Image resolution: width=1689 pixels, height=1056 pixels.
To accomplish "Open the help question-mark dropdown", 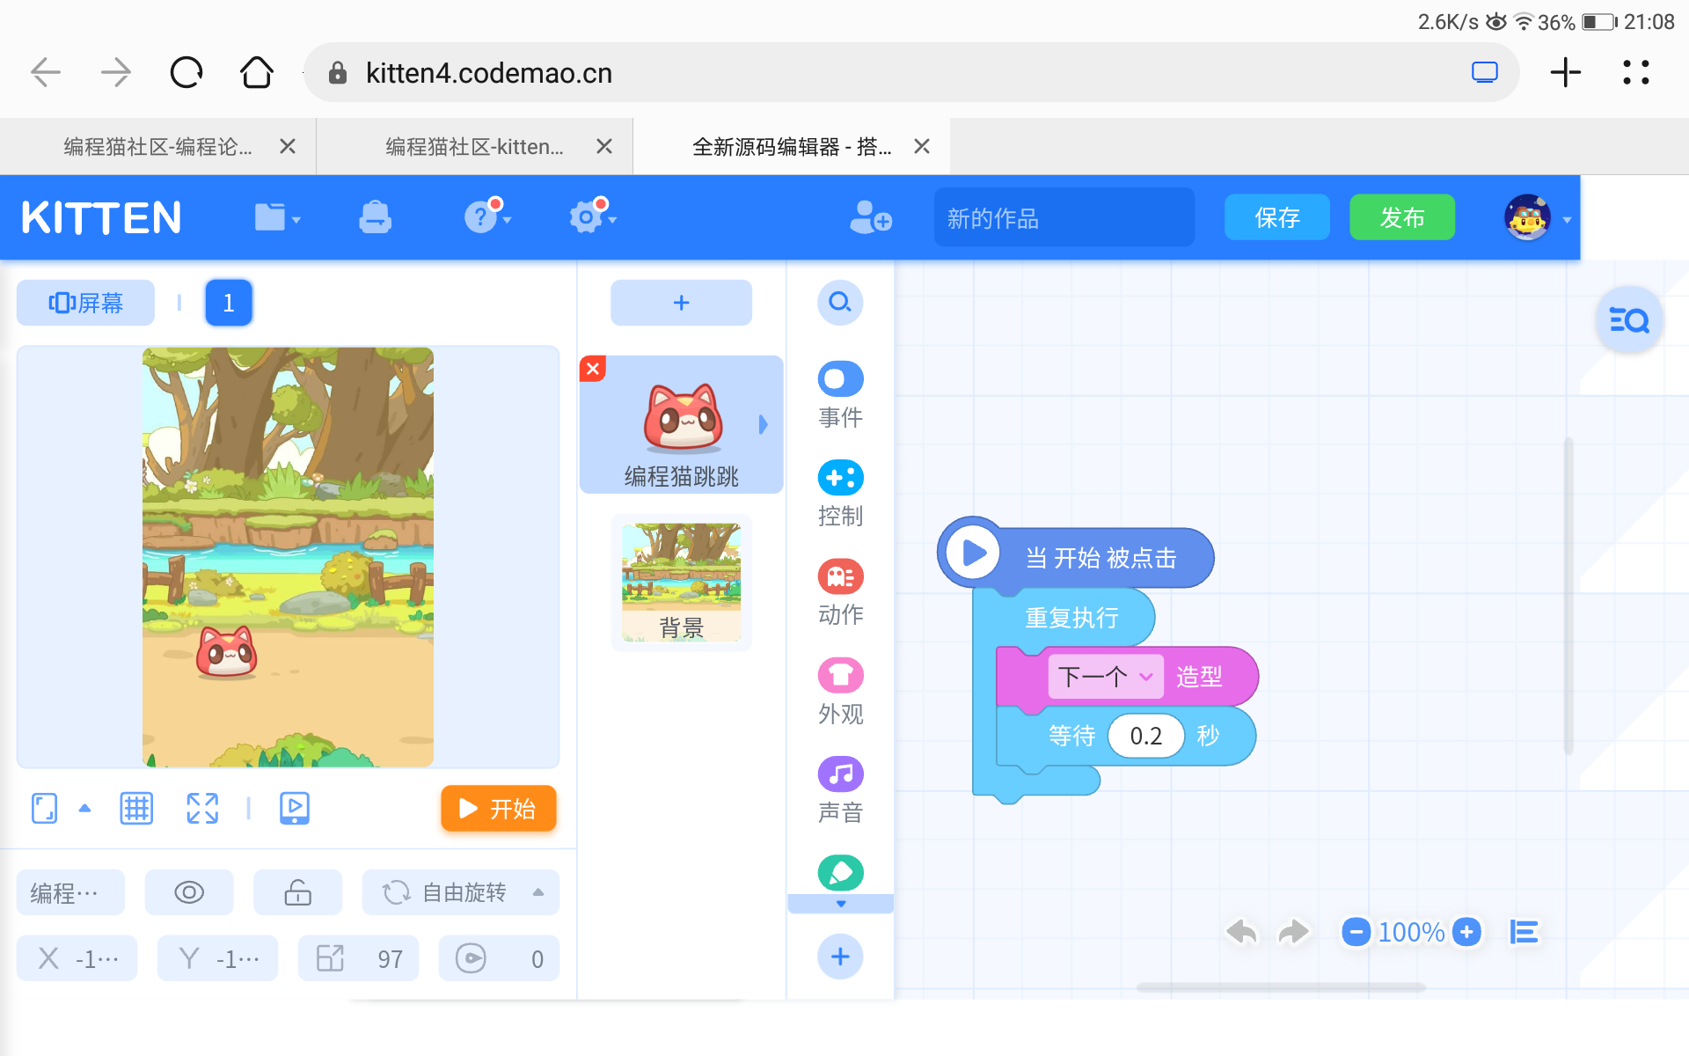I will pos(487,216).
